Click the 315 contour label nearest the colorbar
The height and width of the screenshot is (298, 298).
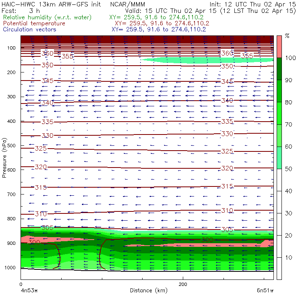click(227, 186)
